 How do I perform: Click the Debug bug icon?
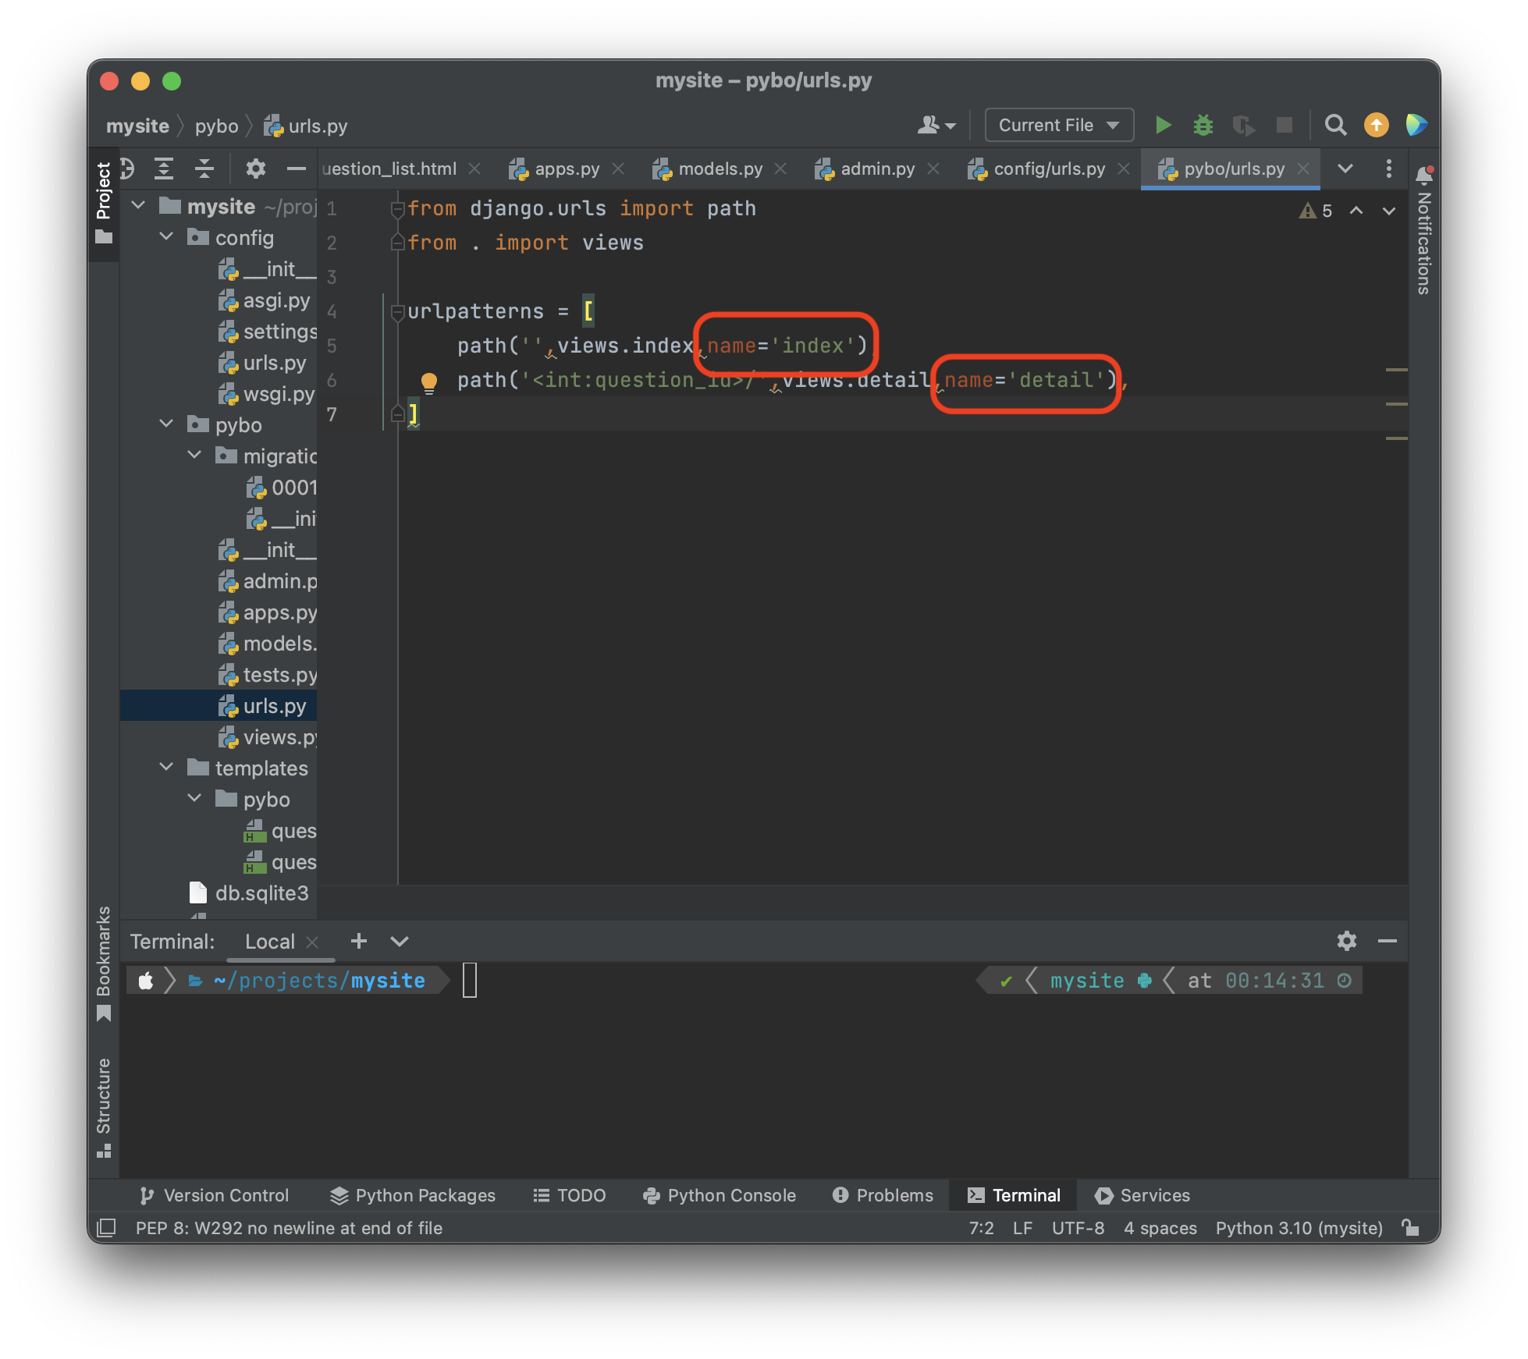[1203, 125]
